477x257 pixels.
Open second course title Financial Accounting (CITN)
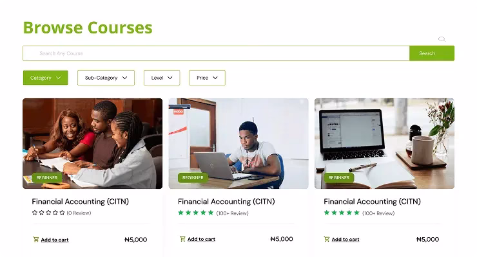click(226, 201)
